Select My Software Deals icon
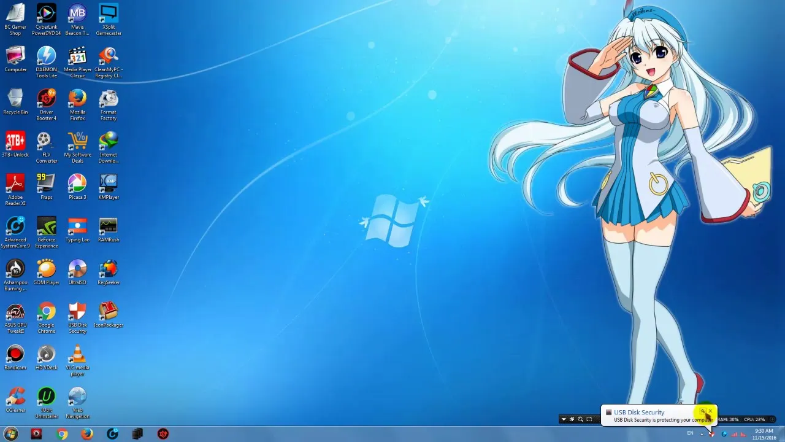The width and height of the screenshot is (785, 442). tap(77, 147)
